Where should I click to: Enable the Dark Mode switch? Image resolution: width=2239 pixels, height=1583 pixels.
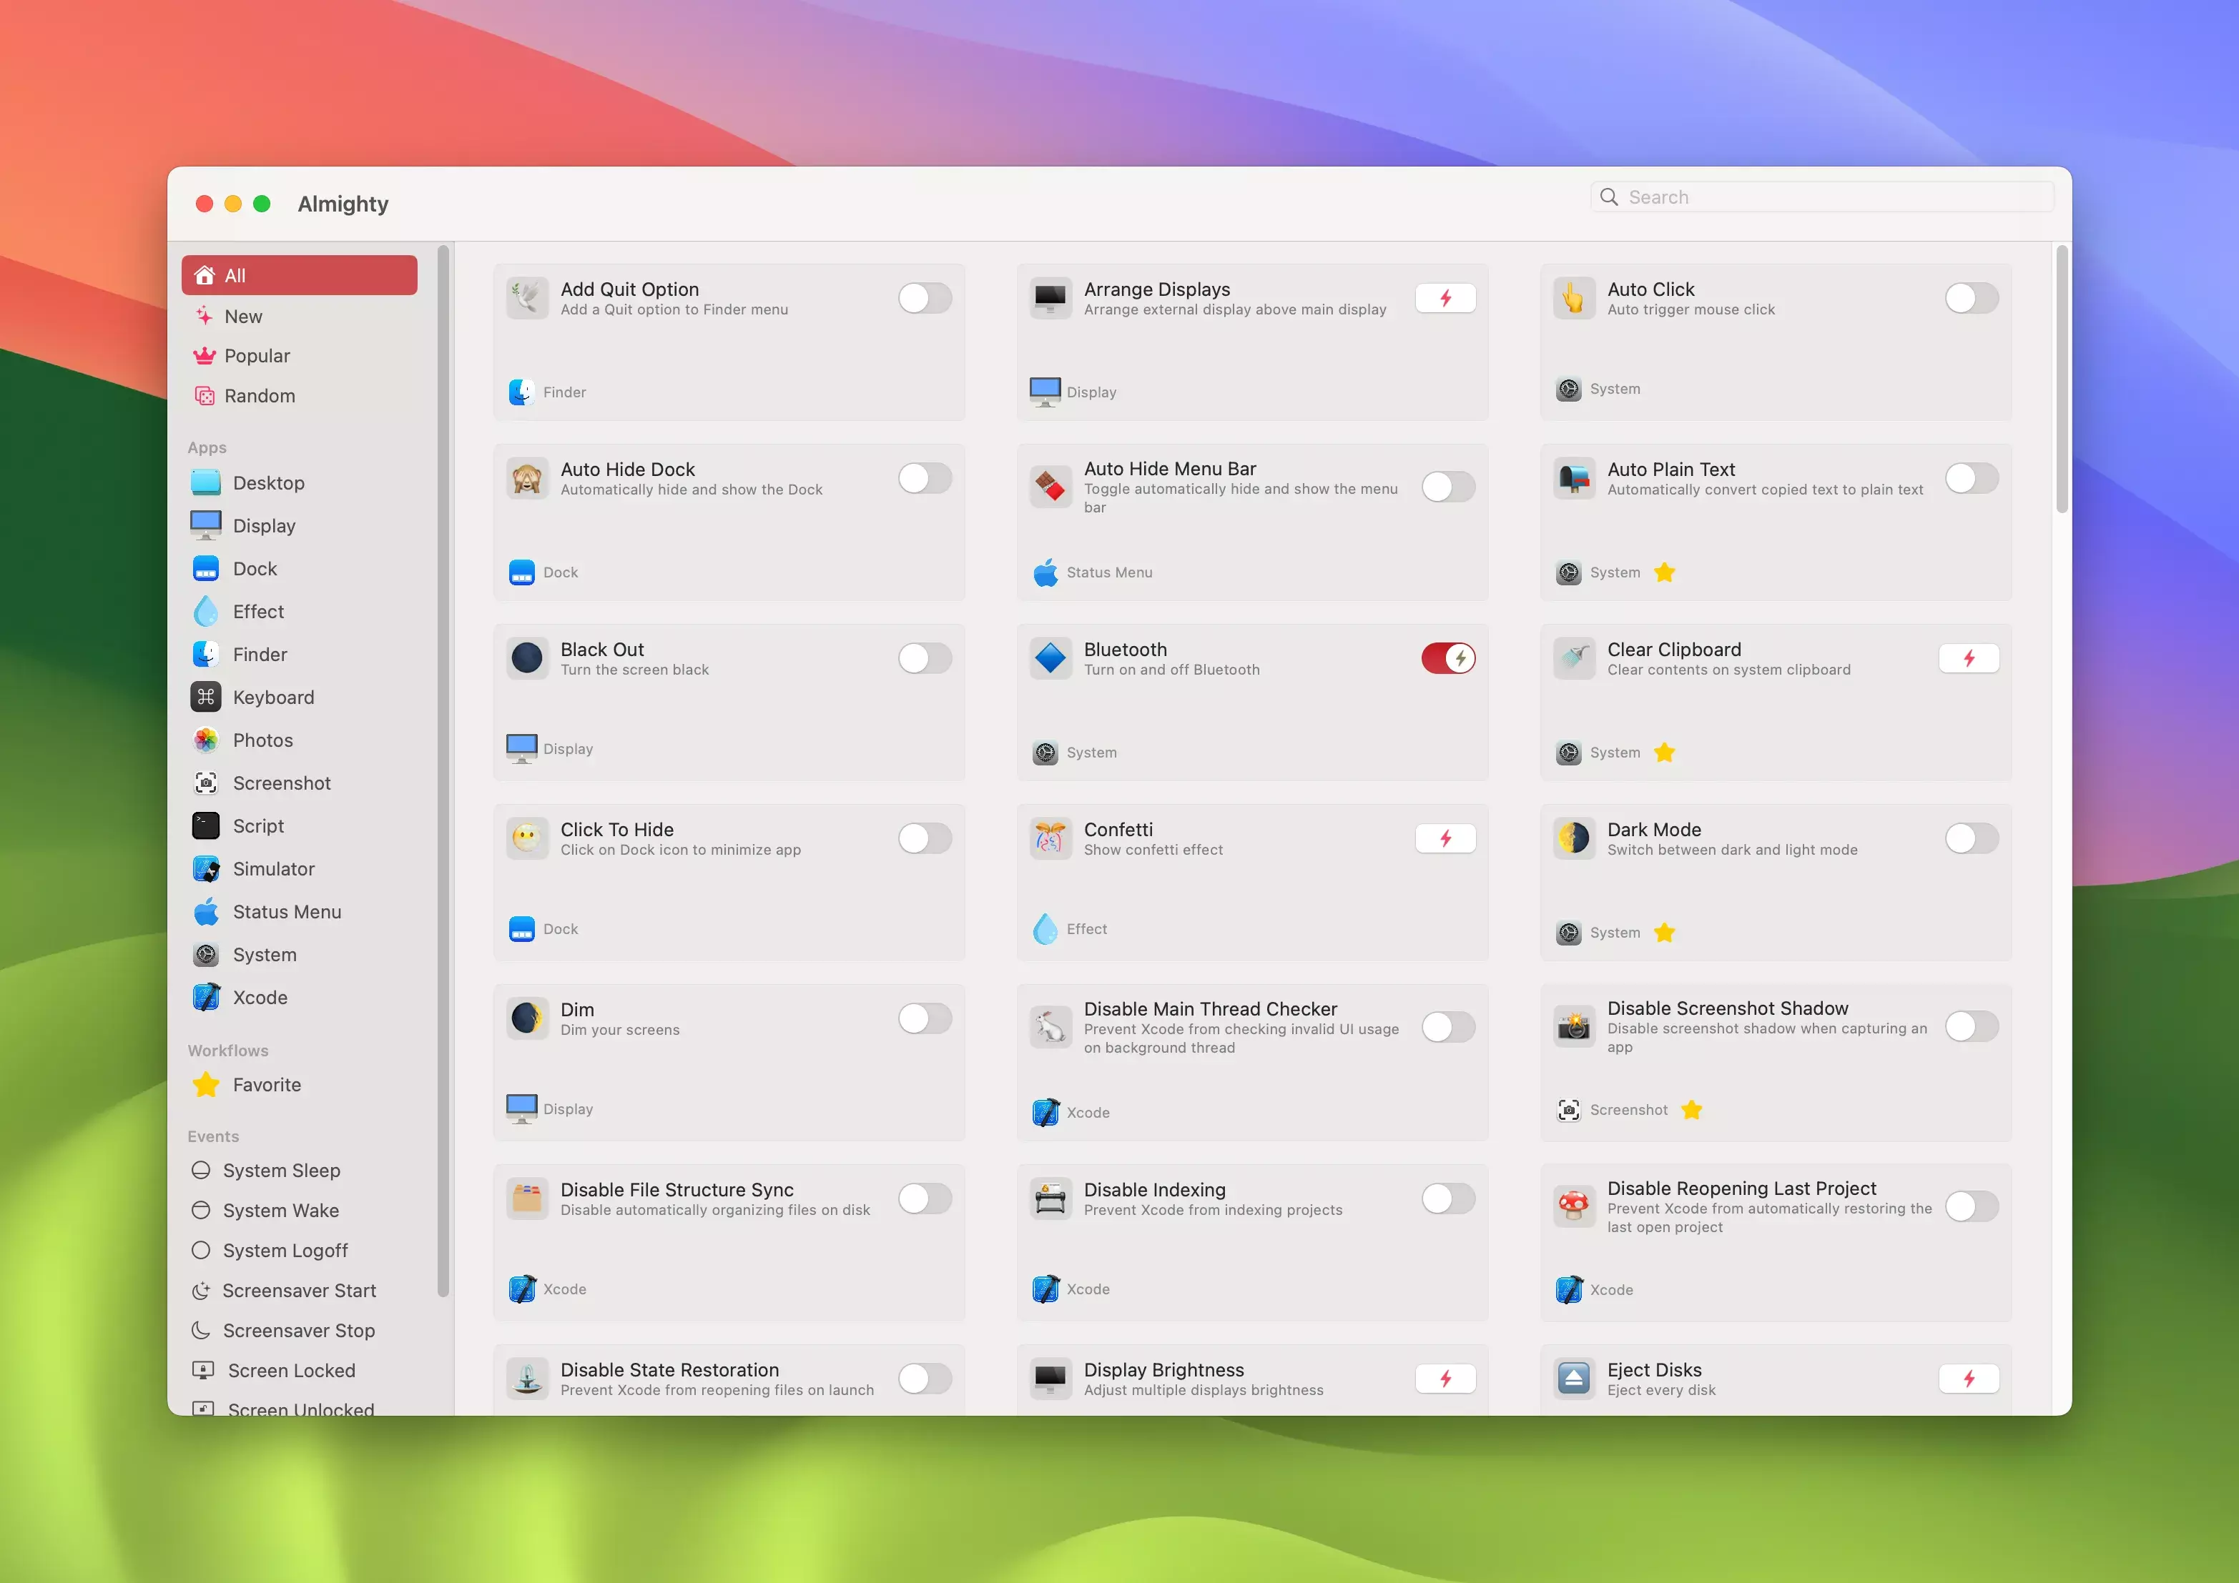(x=1971, y=838)
